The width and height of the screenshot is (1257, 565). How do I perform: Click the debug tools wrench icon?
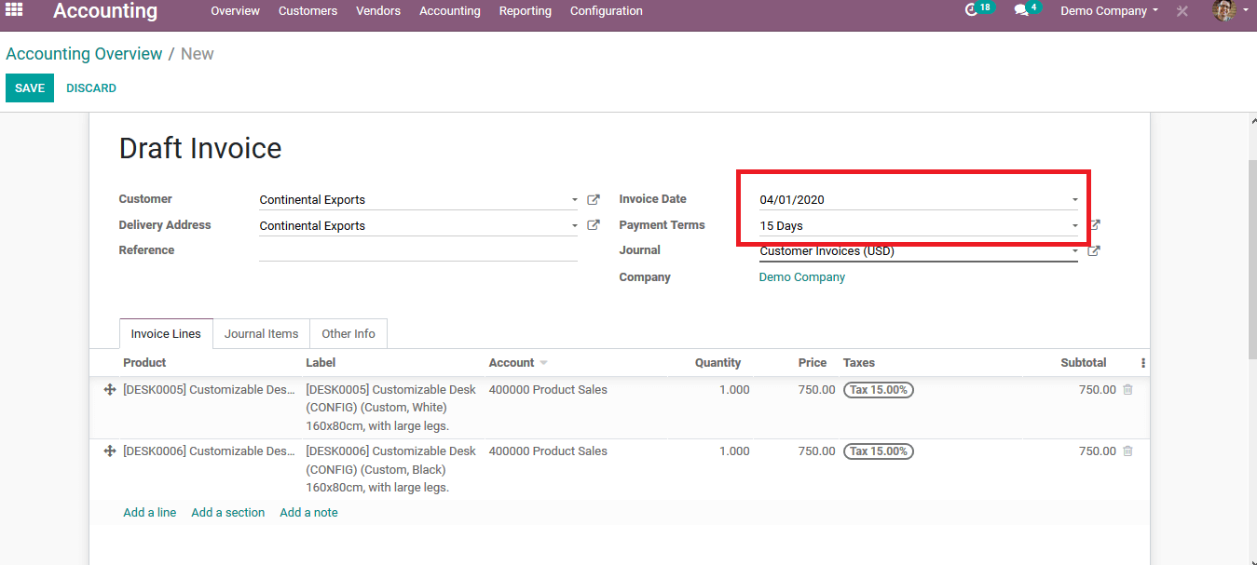click(x=1182, y=11)
